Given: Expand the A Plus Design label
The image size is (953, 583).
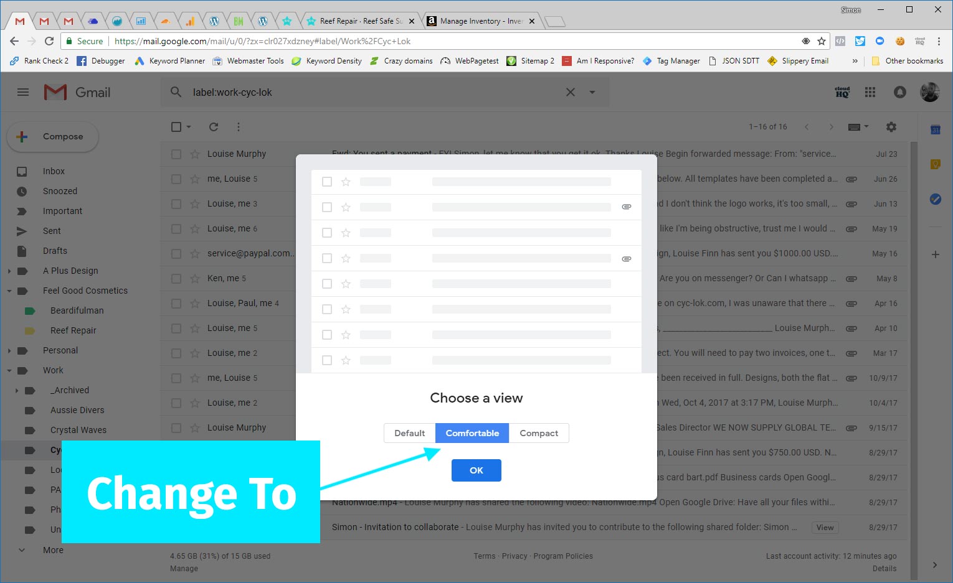Looking at the screenshot, I should (9, 271).
